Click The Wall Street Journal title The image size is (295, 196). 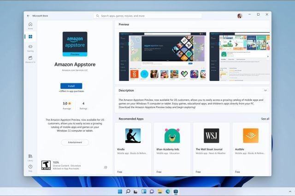point(209,149)
